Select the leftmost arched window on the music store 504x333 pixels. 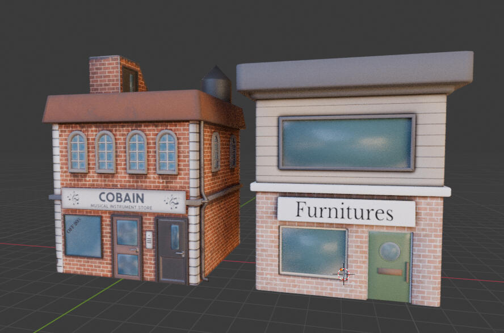[78, 151]
